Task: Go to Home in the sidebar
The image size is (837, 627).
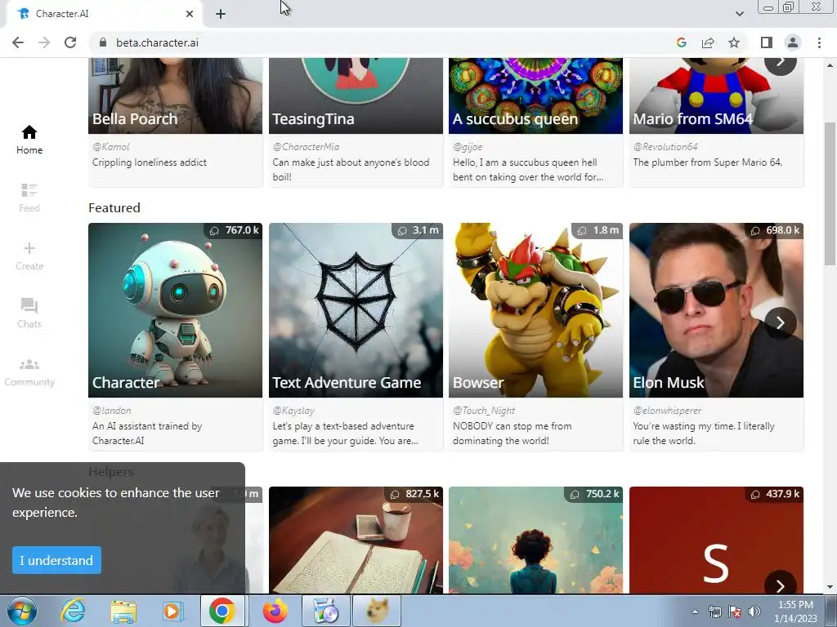Action: tap(29, 140)
